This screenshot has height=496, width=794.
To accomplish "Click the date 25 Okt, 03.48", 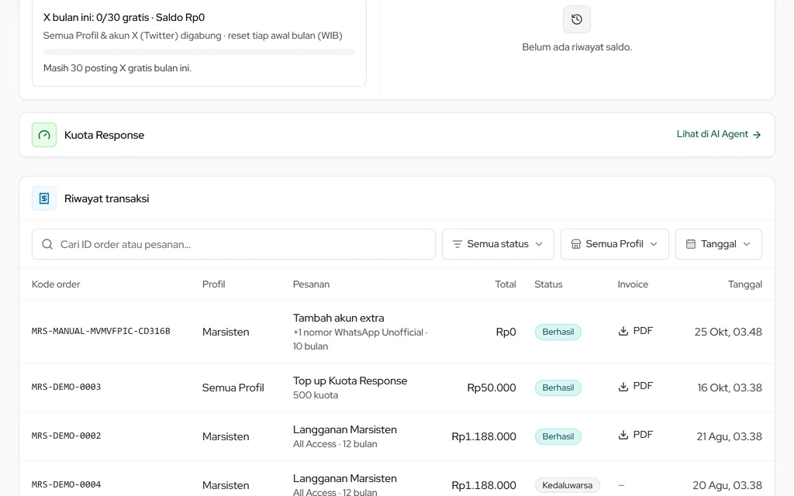I will pyautogui.click(x=728, y=332).
